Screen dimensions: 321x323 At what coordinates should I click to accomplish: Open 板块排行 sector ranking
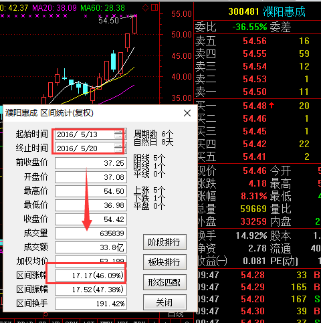point(165,262)
